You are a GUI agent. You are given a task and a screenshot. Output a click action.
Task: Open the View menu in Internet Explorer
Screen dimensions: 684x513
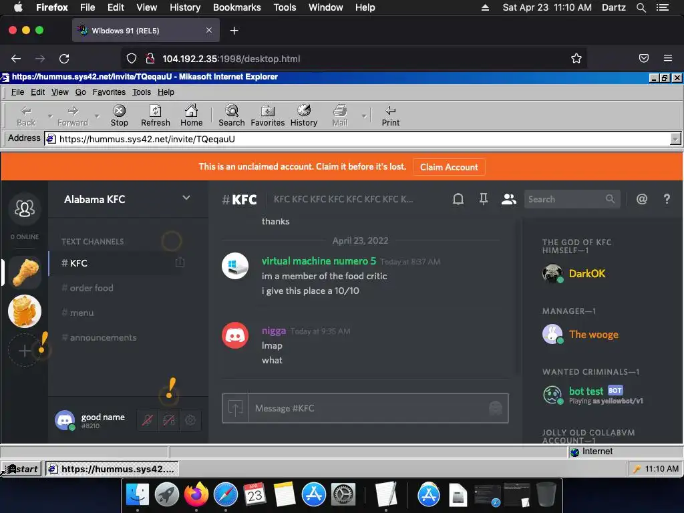click(x=59, y=92)
